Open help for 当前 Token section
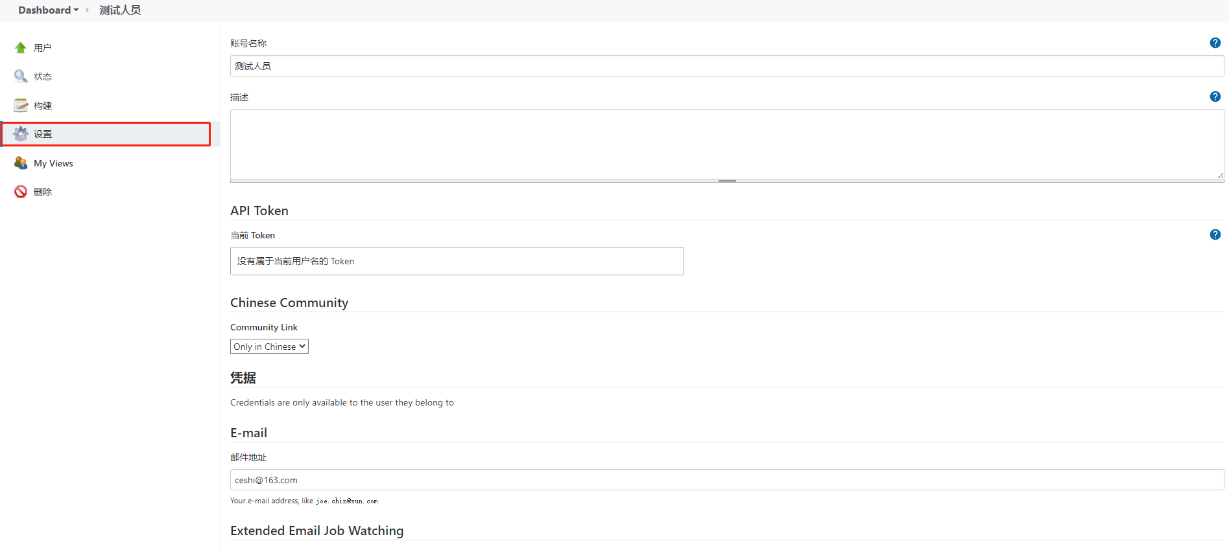The width and height of the screenshot is (1229, 548). click(1215, 234)
